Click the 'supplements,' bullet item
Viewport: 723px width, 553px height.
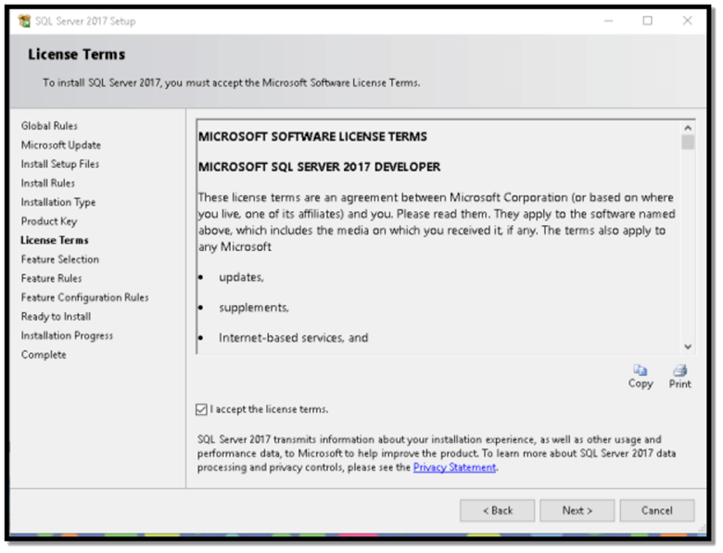tap(254, 308)
